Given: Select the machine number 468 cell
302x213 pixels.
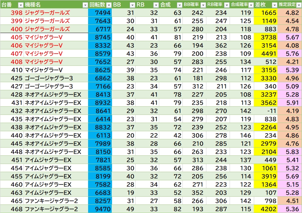Looking at the screenshot, I should click(x=16, y=209).
